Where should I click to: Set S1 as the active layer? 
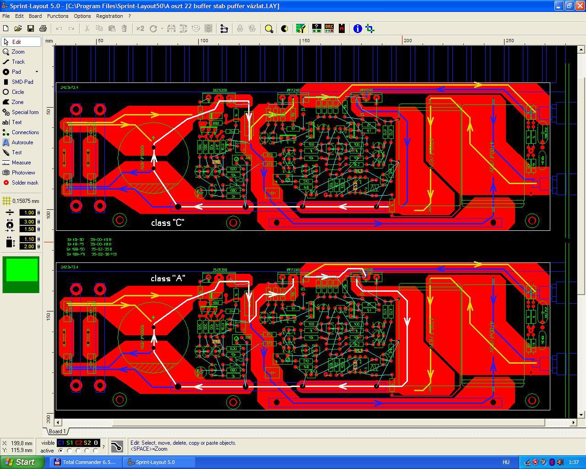[70, 451]
